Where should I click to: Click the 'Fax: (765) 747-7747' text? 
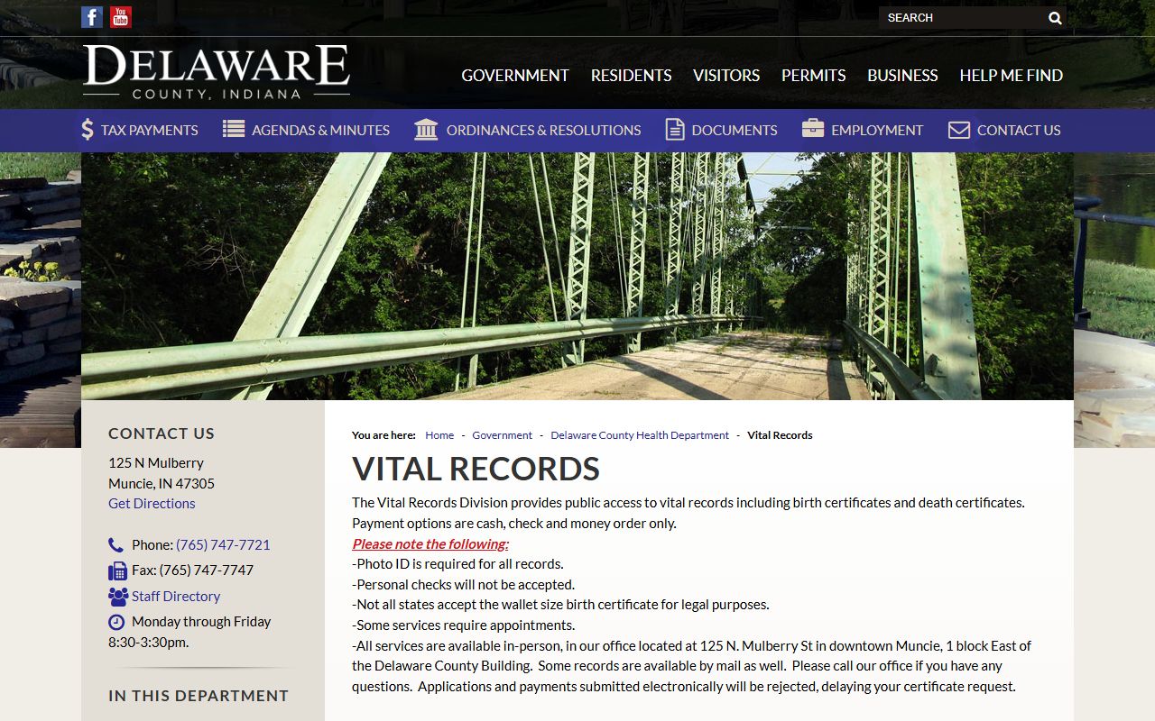click(192, 570)
